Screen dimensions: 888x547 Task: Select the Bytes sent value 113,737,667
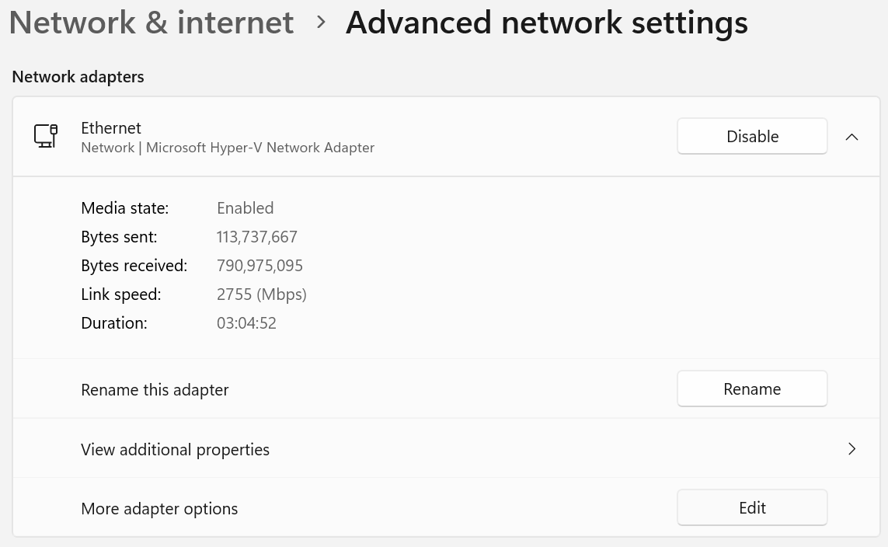coord(256,237)
